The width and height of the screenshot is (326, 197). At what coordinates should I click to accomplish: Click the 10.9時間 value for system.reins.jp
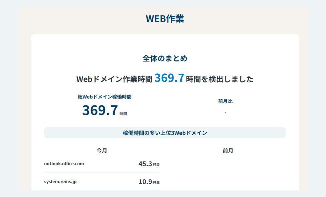(149, 182)
